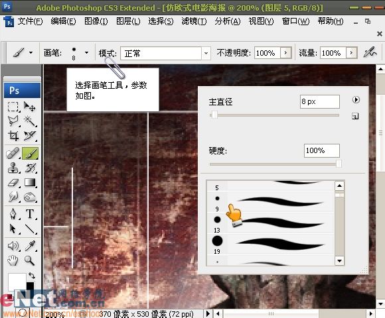The image size is (385, 318).
Task: Open brush preset picker dropdown
Action: [86, 52]
